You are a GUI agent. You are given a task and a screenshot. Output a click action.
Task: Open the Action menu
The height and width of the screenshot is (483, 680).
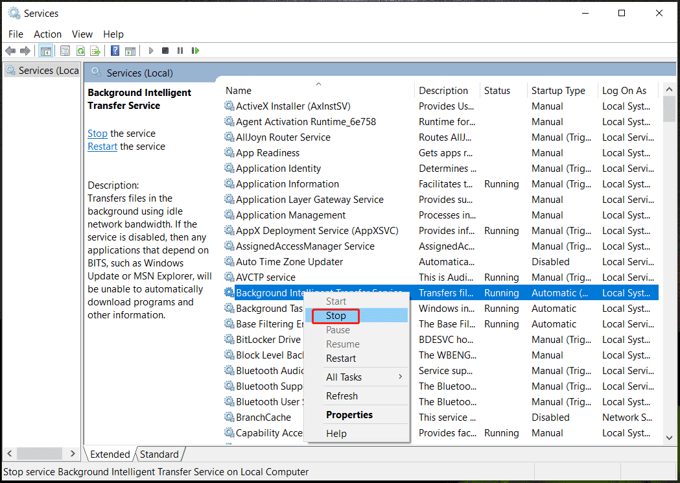[47, 34]
